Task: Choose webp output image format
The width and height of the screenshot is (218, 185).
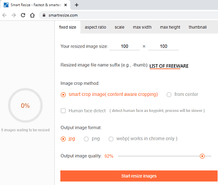Action: (x=111, y=139)
